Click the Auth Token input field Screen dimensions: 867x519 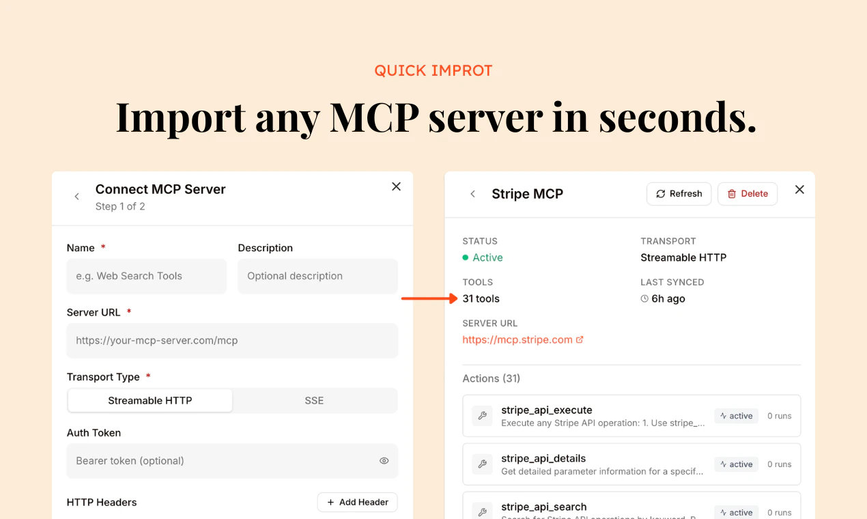point(232,461)
